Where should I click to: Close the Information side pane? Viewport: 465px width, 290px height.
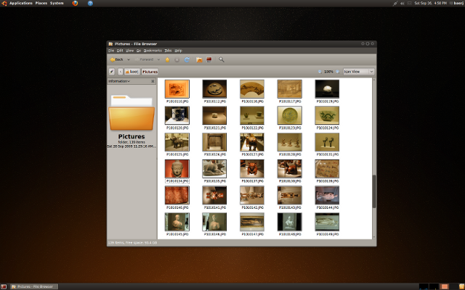(153, 81)
